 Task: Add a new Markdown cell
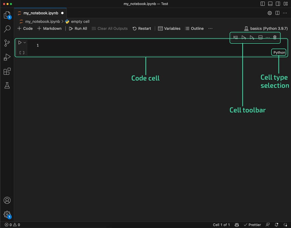pyautogui.click(x=49, y=29)
